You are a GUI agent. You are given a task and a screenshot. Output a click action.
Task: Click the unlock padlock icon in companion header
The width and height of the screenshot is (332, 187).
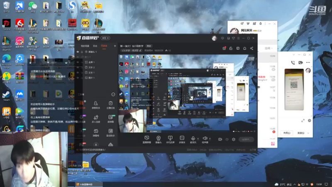(231, 48)
